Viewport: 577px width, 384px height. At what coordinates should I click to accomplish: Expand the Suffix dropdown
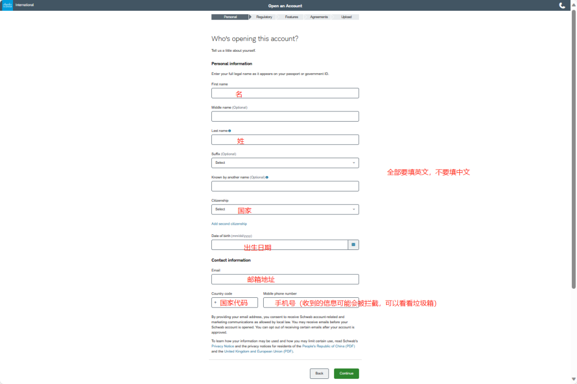(285, 163)
